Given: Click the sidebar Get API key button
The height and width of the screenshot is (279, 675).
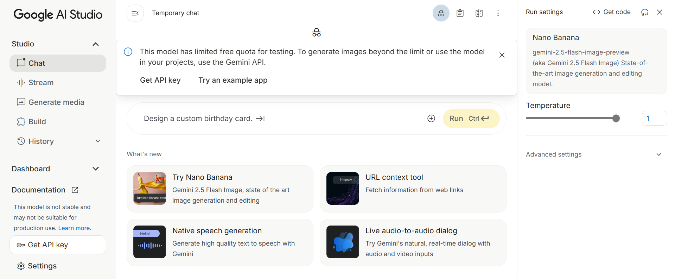Looking at the screenshot, I should click(58, 245).
